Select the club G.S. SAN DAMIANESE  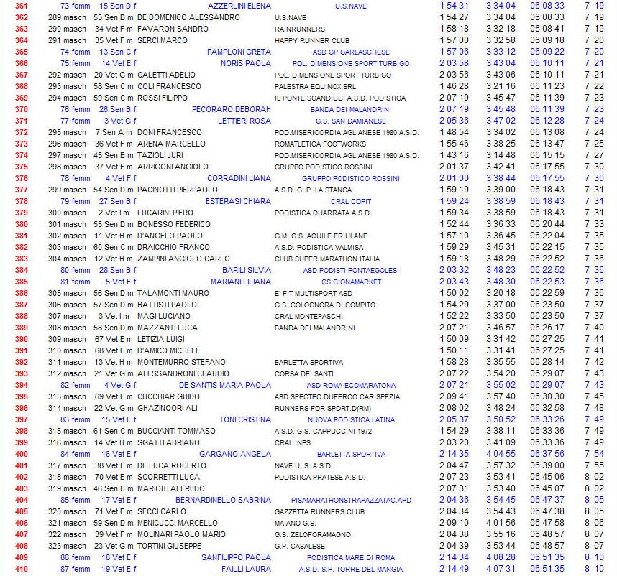coord(351,121)
